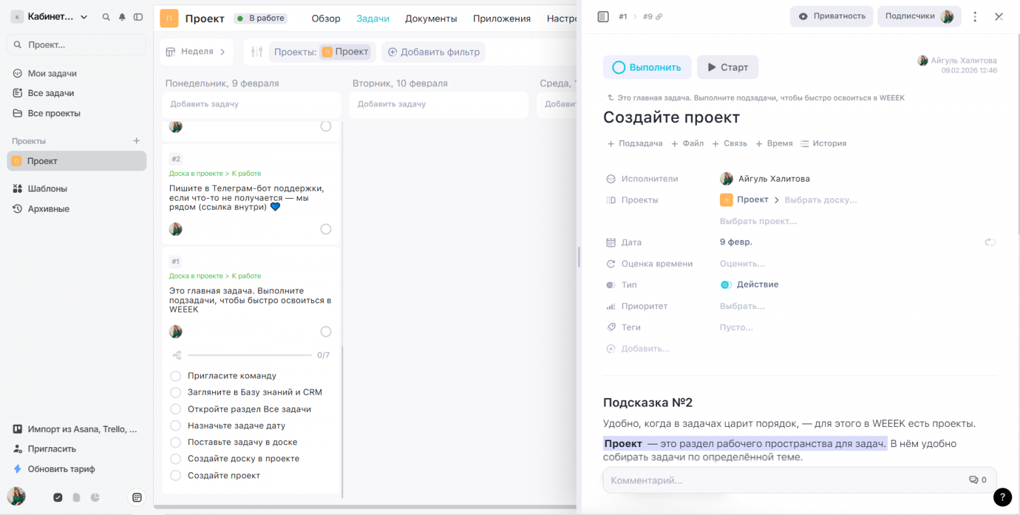Image resolution: width=1020 pixels, height=515 pixels.
Task: Open the three-dot task menu
Action: (x=975, y=17)
